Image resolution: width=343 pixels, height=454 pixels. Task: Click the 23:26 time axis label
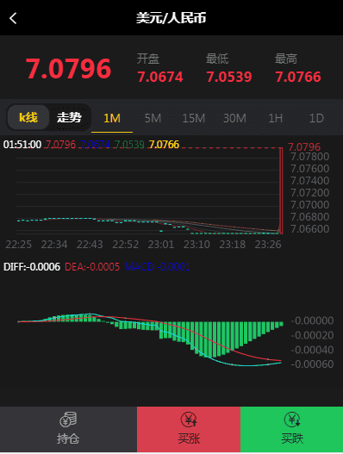coord(268,245)
